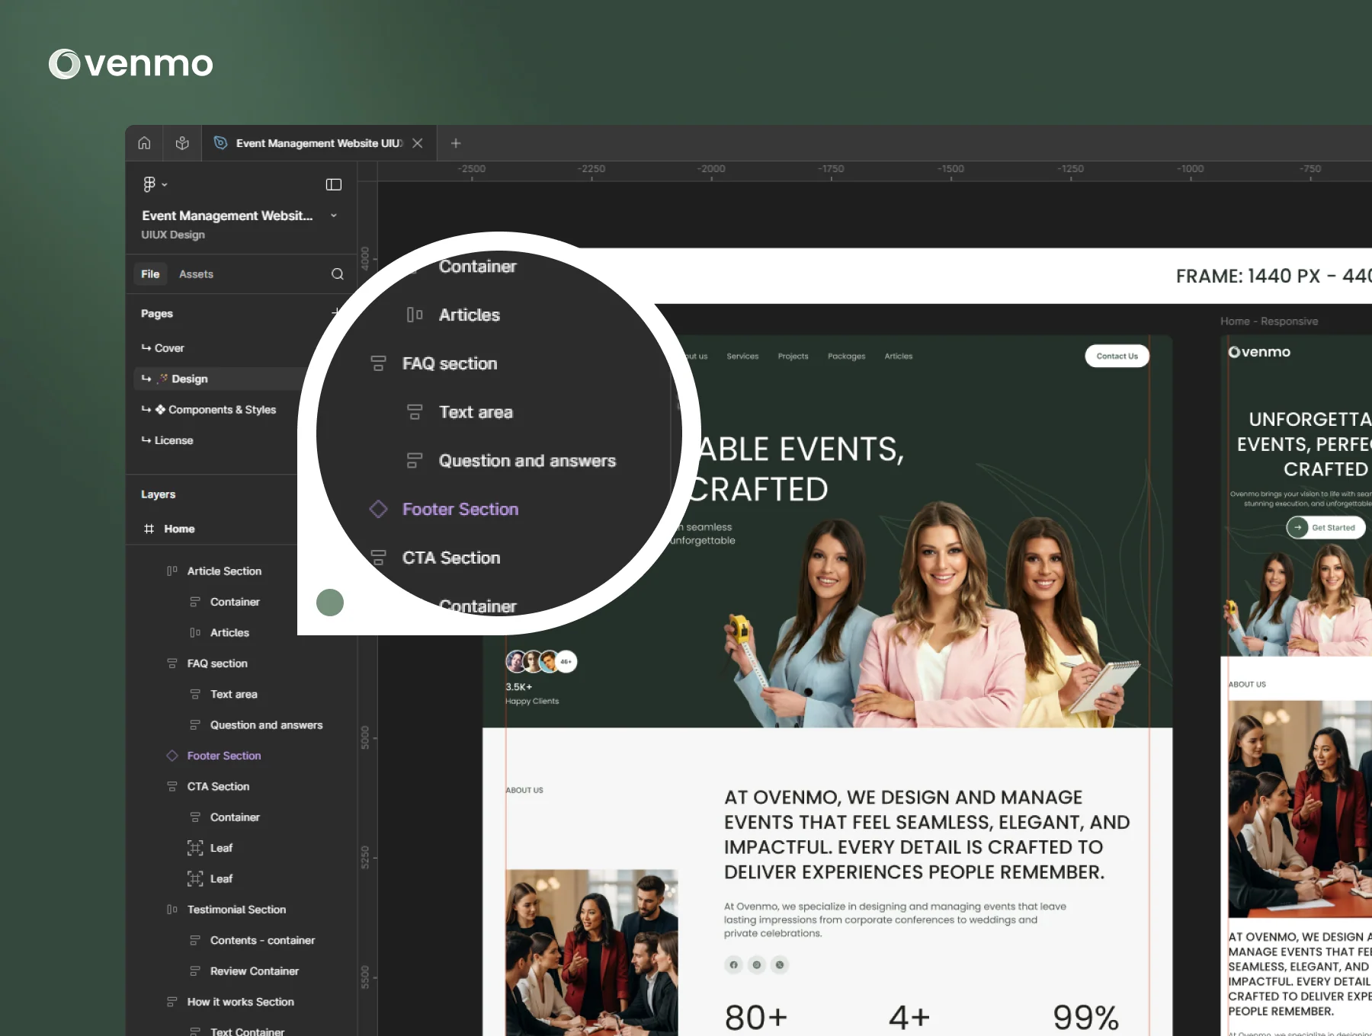This screenshot has height=1036, width=1372.
Task: Click the Review Container layout icon
Action: pyautogui.click(x=195, y=971)
